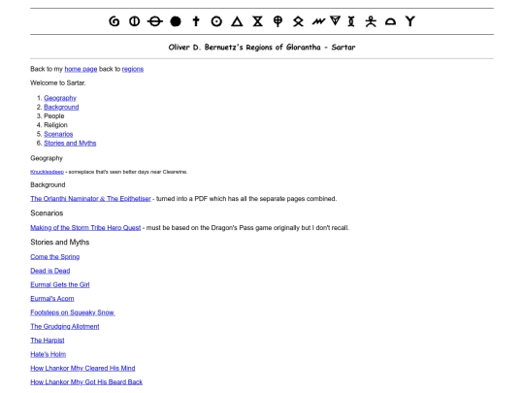Click the 'Welcome to Sartar.' text
The width and height of the screenshot is (524, 393).
pos(58,82)
